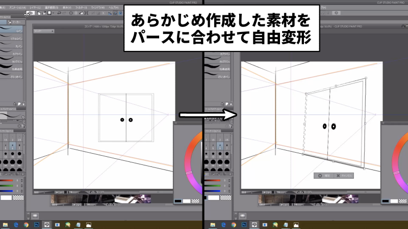Adjust green color slider in left panel
Viewport: 408px width, 229px height.
6,186
